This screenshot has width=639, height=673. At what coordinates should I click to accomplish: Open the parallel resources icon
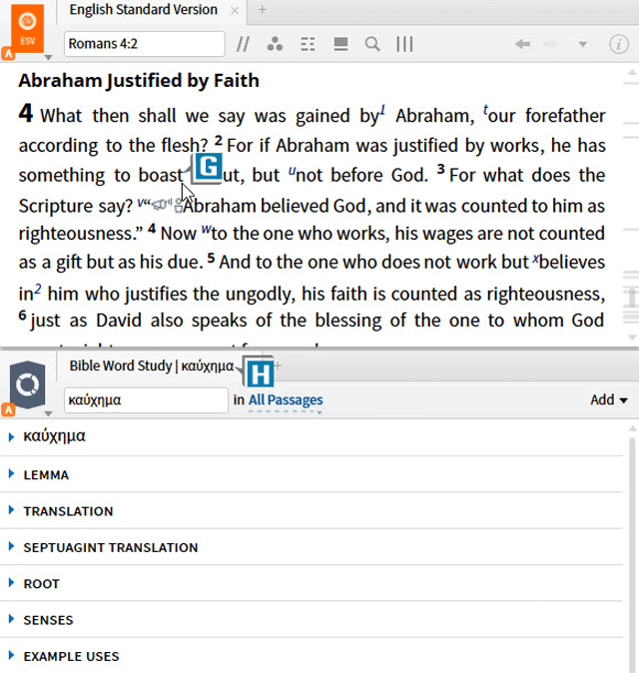coord(243,44)
